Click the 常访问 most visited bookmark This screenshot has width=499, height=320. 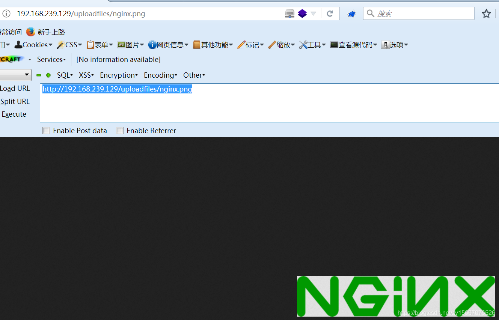tap(11, 32)
